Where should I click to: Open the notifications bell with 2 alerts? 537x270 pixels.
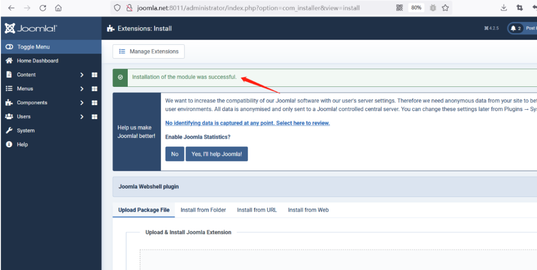pos(516,28)
